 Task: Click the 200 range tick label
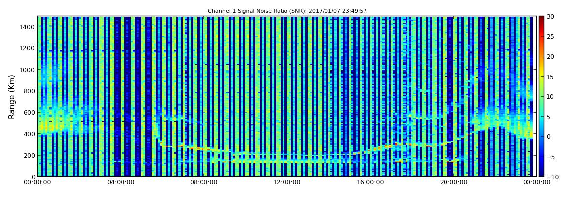(29, 156)
